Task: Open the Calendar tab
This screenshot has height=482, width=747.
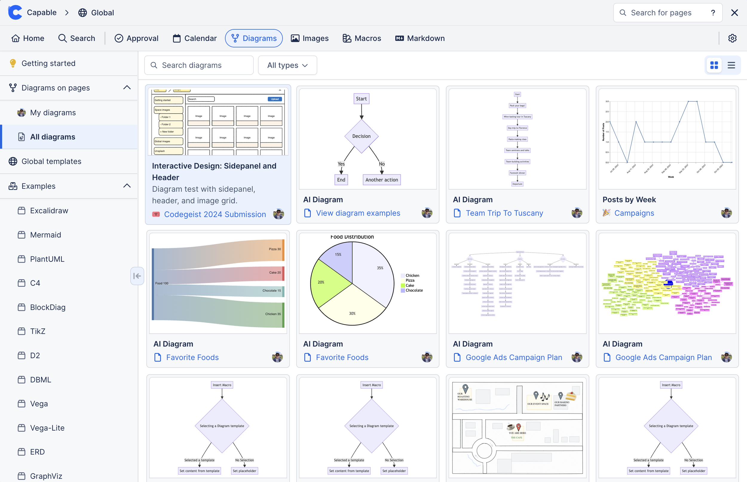Action: 195,38
